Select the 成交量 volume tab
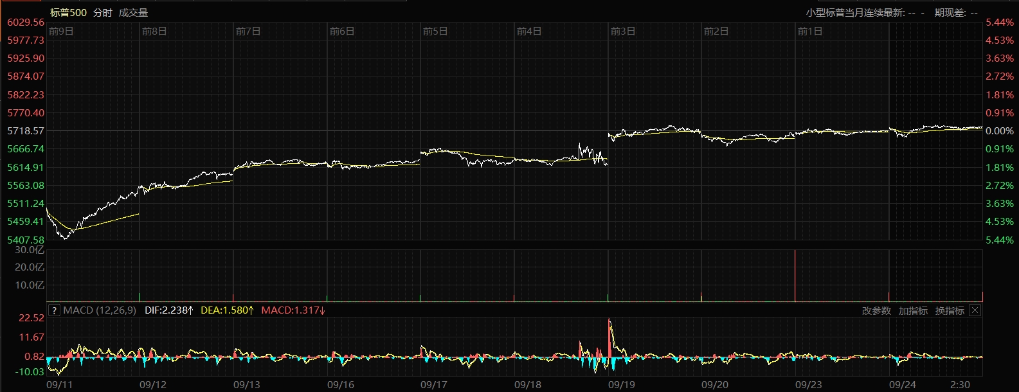The image size is (1019, 392). point(133,12)
